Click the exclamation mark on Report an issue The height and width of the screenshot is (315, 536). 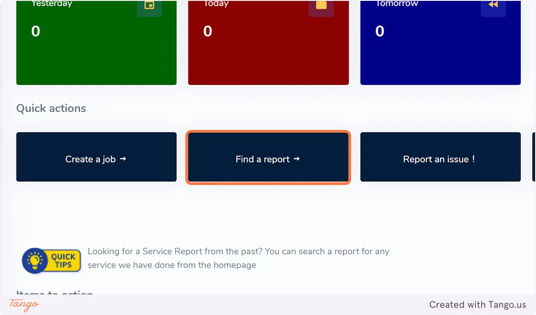[473, 159]
